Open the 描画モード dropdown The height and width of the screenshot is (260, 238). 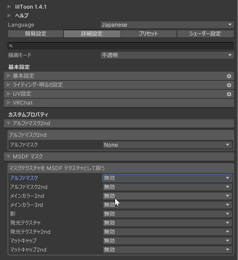pos(167,55)
